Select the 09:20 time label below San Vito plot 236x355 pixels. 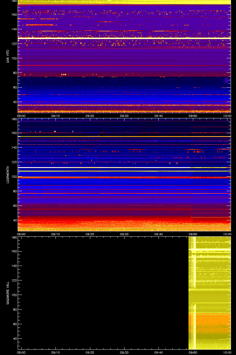pyautogui.click(x=90, y=116)
